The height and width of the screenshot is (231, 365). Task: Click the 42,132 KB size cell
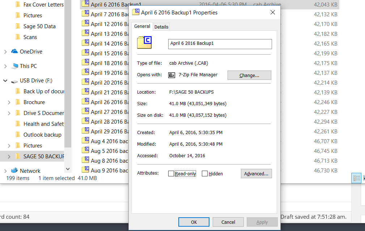pos(326,14)
